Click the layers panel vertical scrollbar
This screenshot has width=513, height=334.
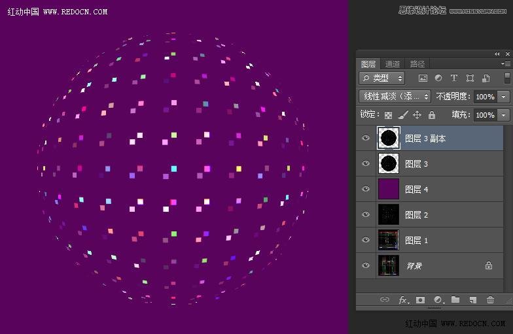pyautogui.click(x=508, y=209)
